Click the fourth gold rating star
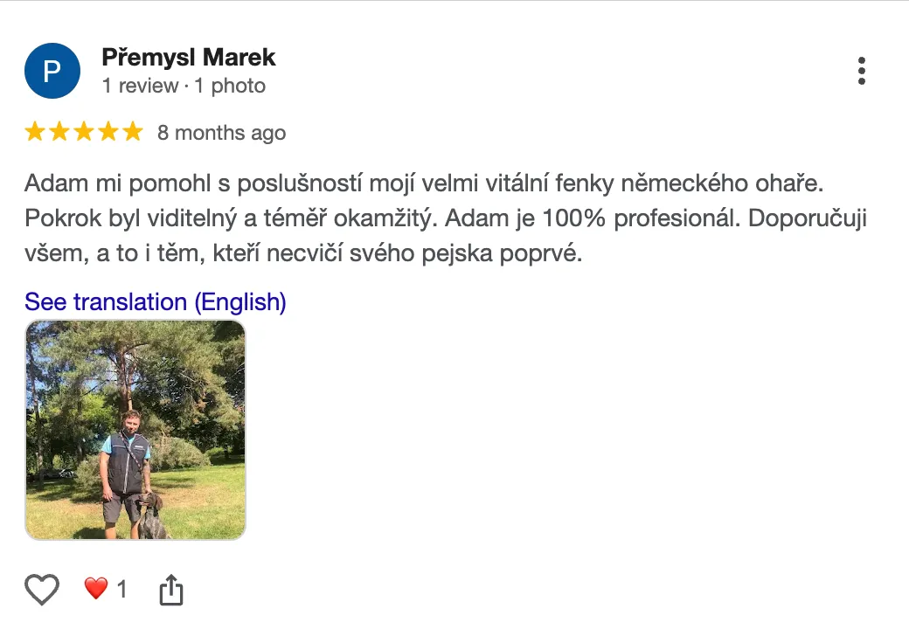Viewport: 909px width, 643px height. 108,132
